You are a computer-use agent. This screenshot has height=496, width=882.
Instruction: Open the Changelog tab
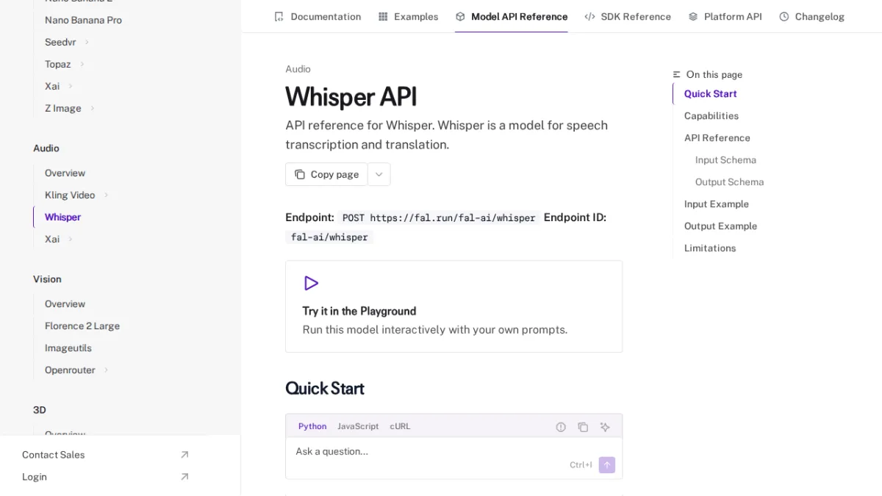(811, 16)
